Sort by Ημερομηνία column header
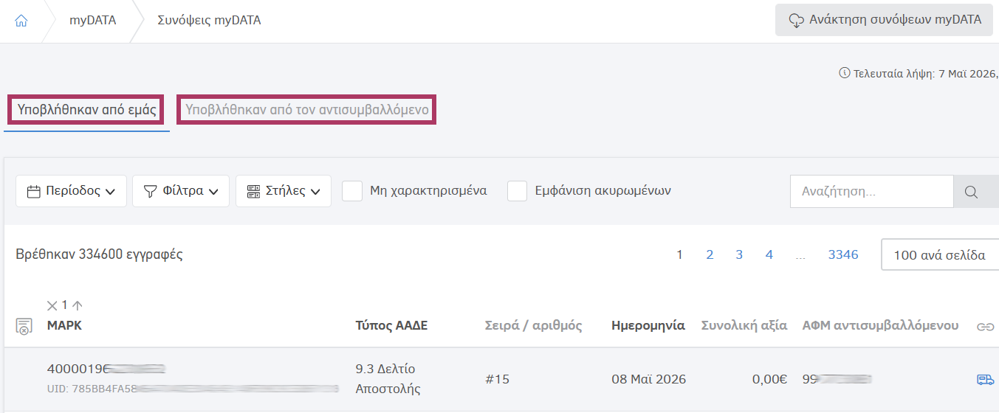The height and width of the screenshot is (413, 999). [648, 325]
